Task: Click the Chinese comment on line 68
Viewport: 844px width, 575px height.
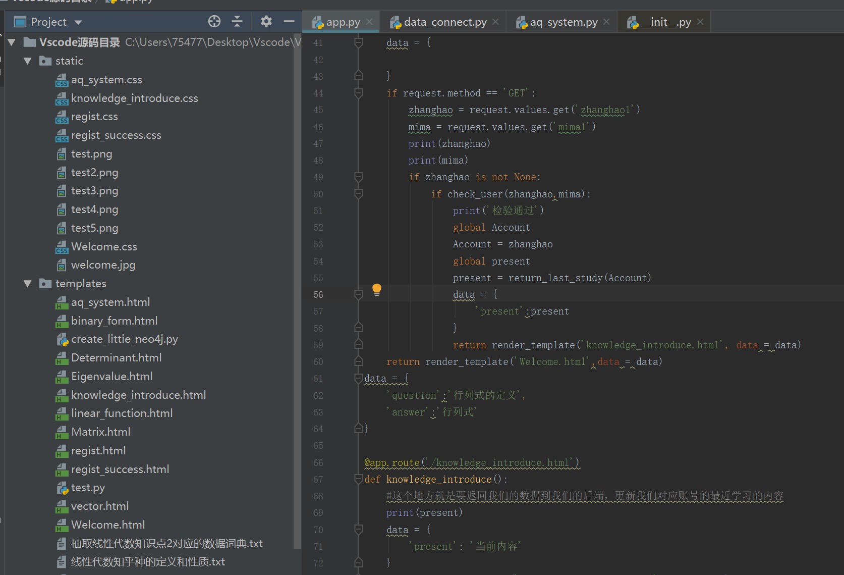Action: click(585, 496)
